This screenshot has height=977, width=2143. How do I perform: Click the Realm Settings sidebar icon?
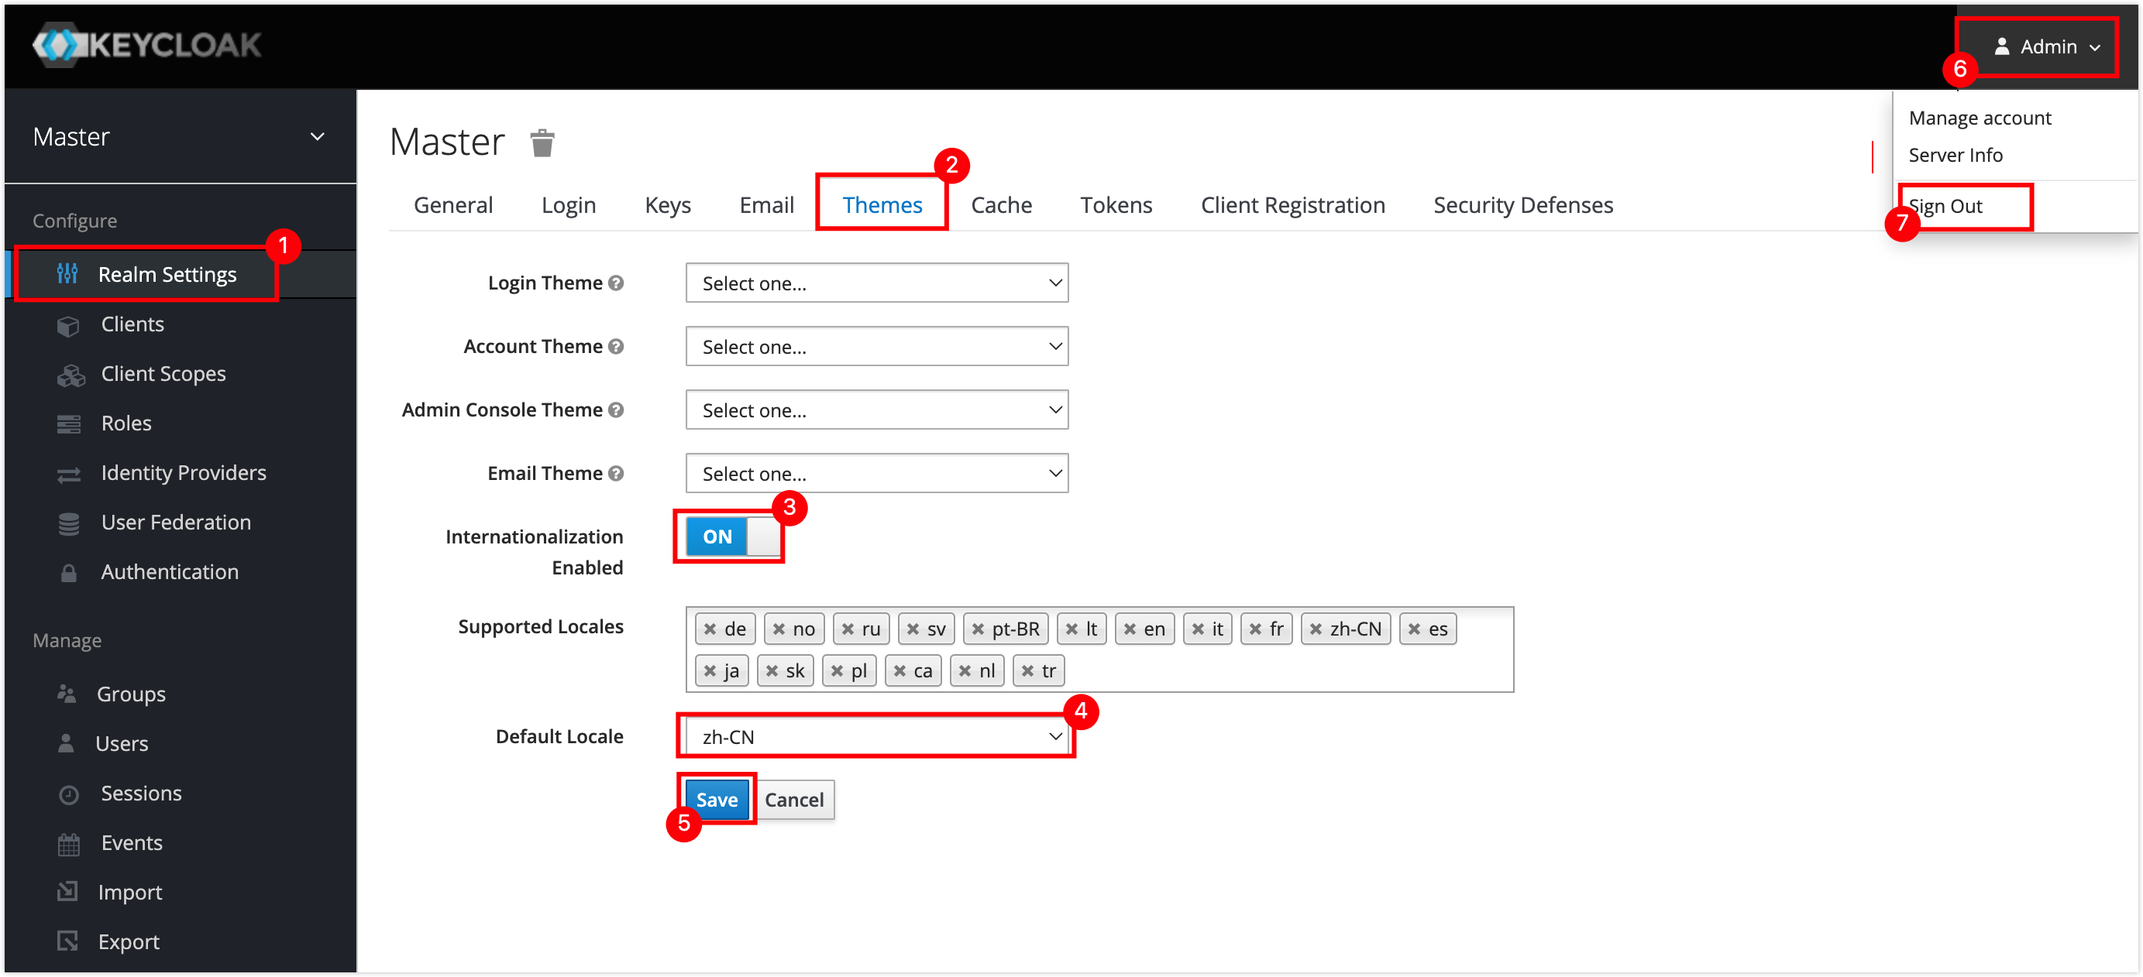64,273
